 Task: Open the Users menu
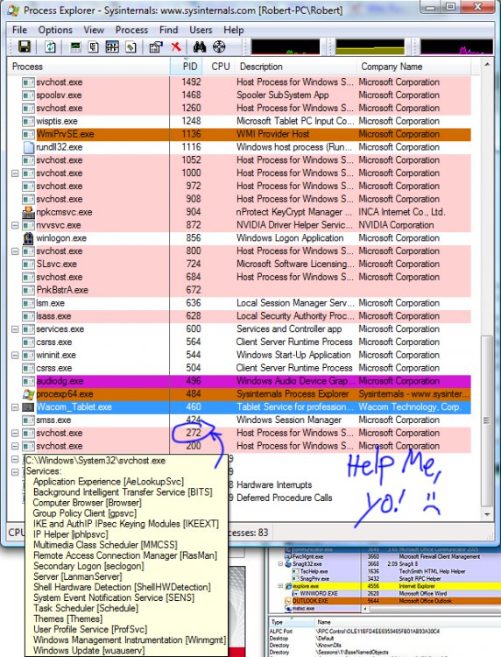click(x=201, y=30)
